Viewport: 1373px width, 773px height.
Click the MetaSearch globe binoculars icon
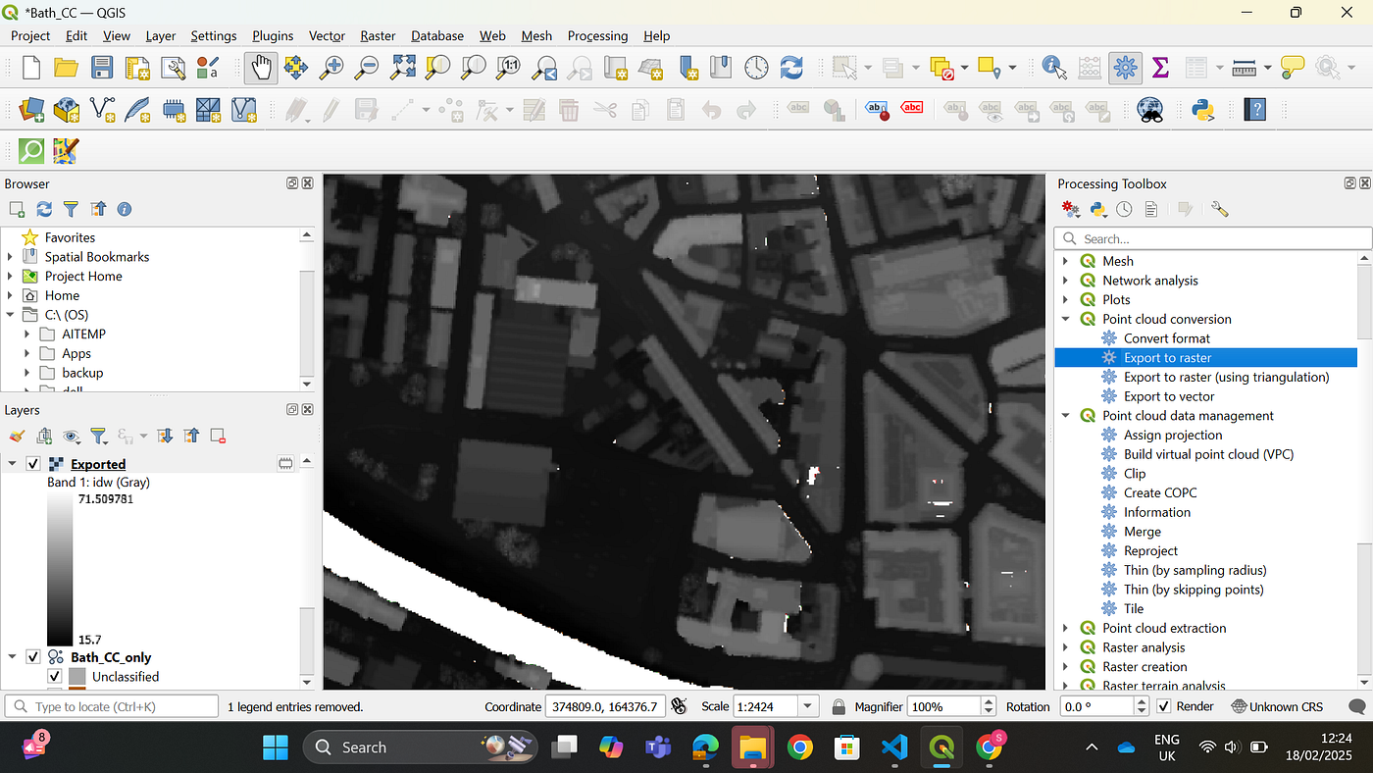[x=1150, y=109]
